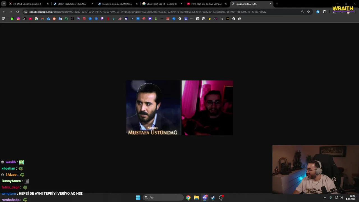Open tab search dropdown arrow
359x202 pixels.
tap(4, 4)
